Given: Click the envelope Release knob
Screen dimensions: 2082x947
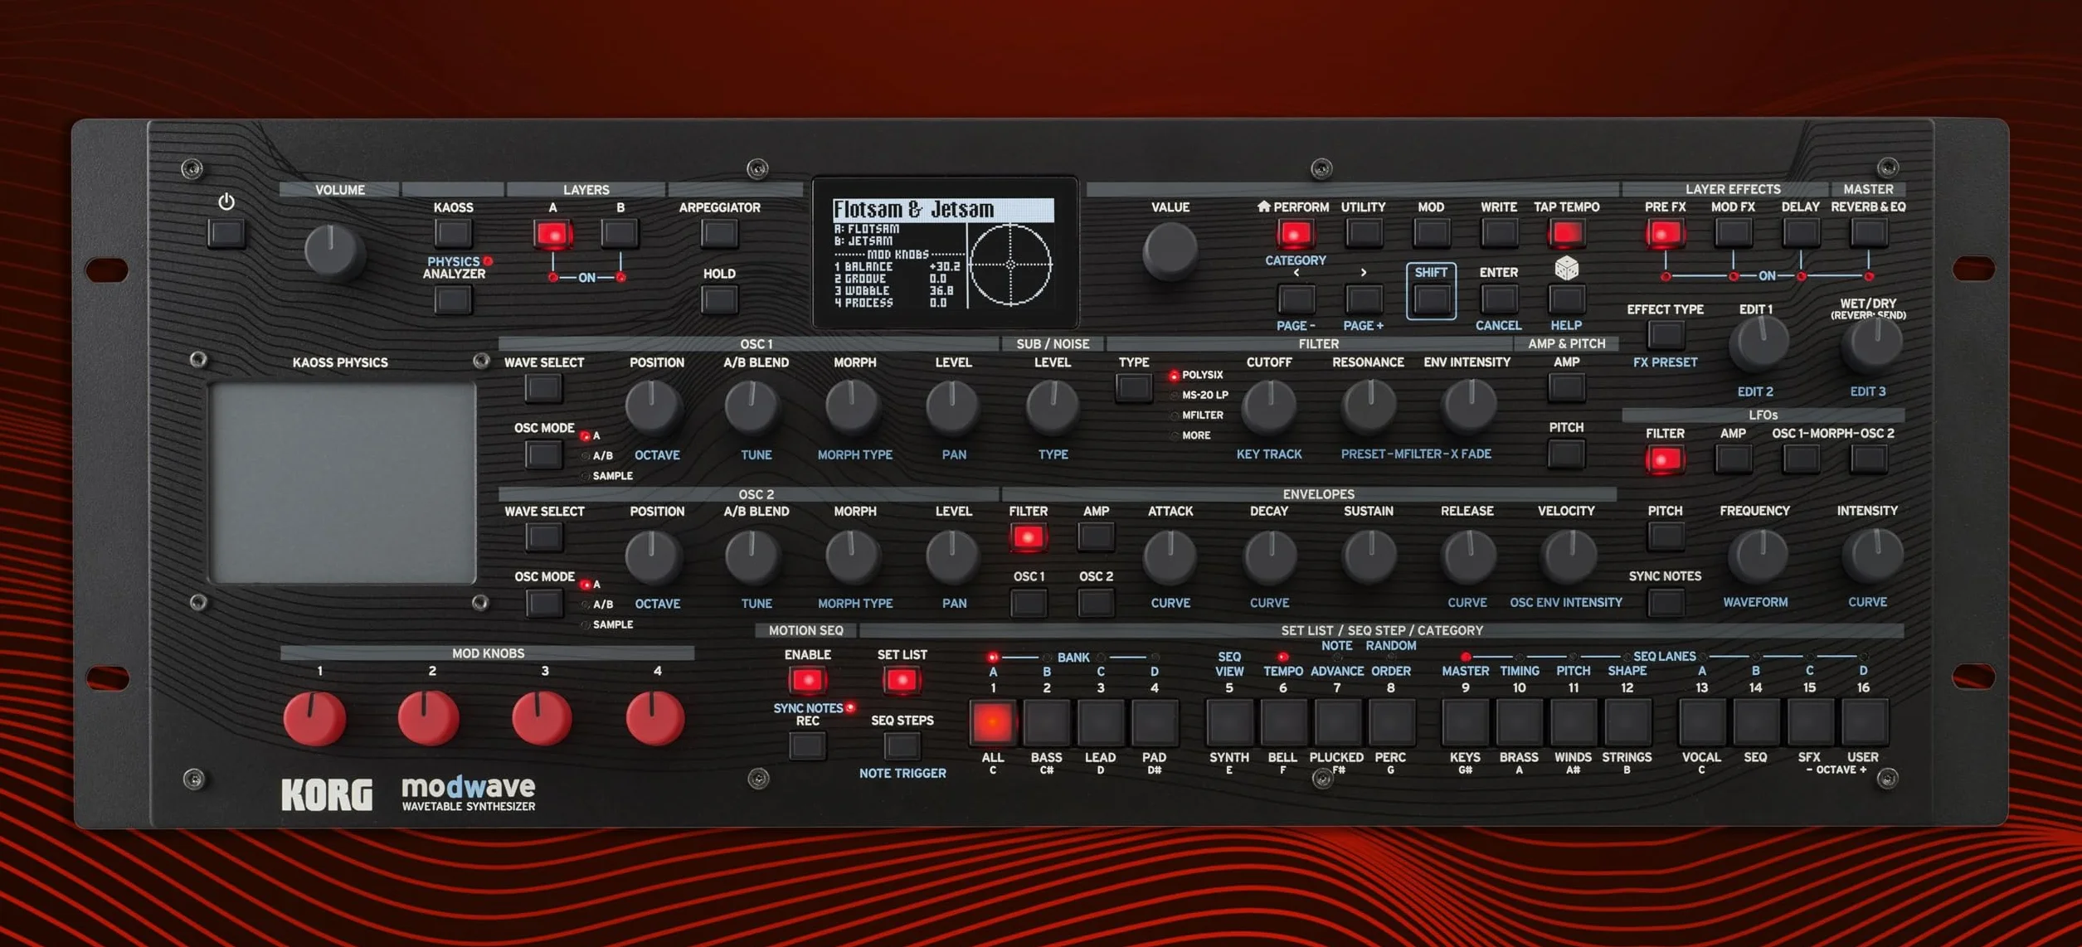Looking at the screenshot, I should pos(1467,556).
